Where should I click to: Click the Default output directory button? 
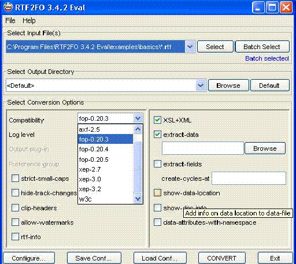pyautogui.click(x=269, y=85)
